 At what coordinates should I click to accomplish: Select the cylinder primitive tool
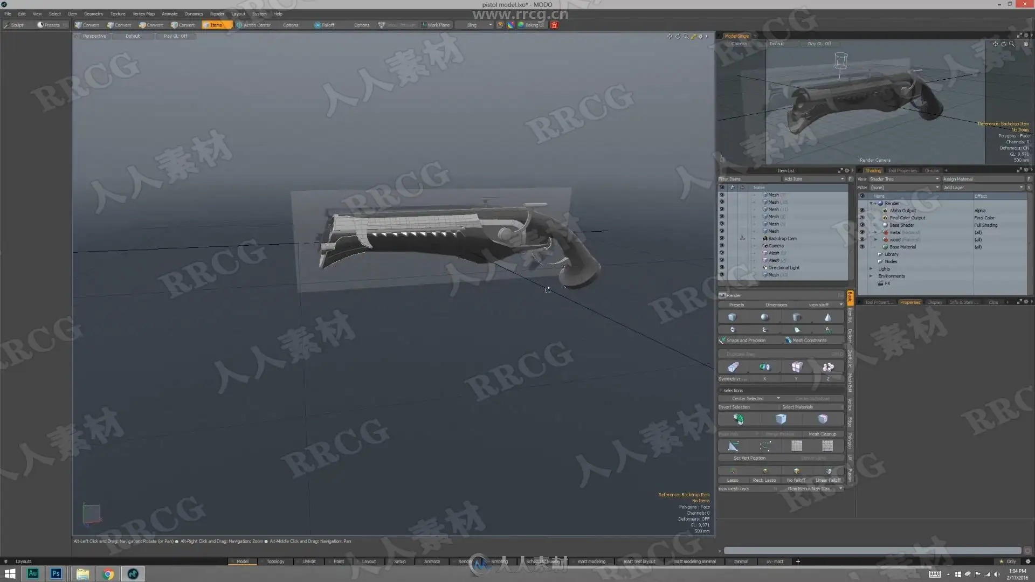pos(797,317)
